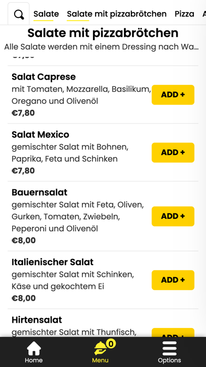Add Hirtensalat to order
The image size is (206, 367).
pyautogui.click(x=173, y=333)
